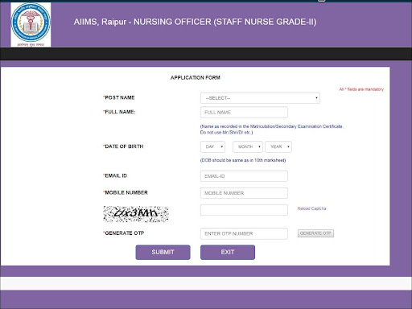Click the Matriculation certificate name note
This screenshot has height=309, width=412.
coord(272,130)
